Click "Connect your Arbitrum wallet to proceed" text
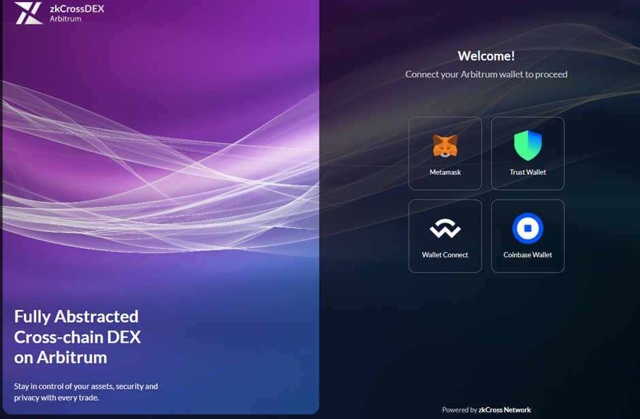The image size is (640, 419). pyautogui.click(x=486, y=74)
